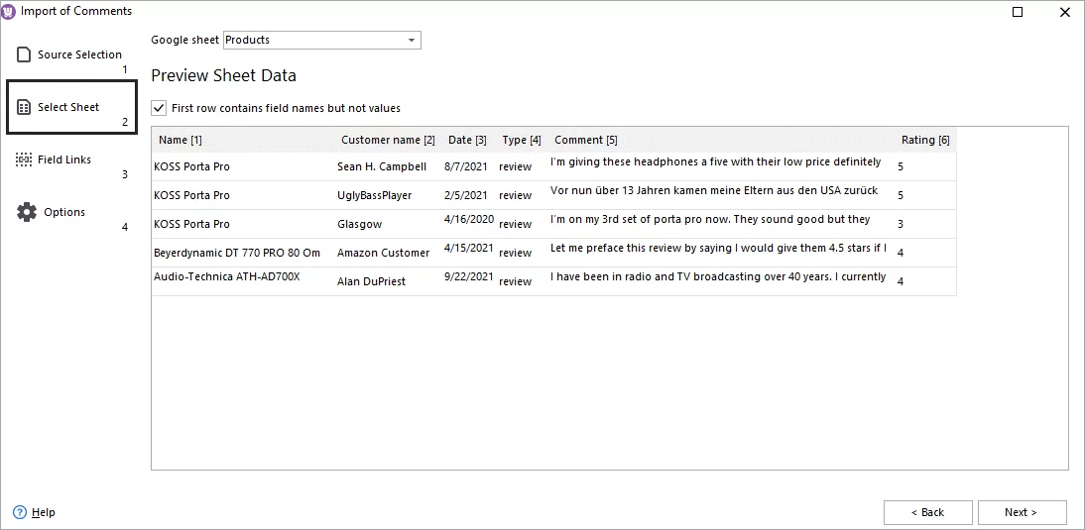Select the Beyerdynamic DT 770 PRO row

(x=236, y=253)
